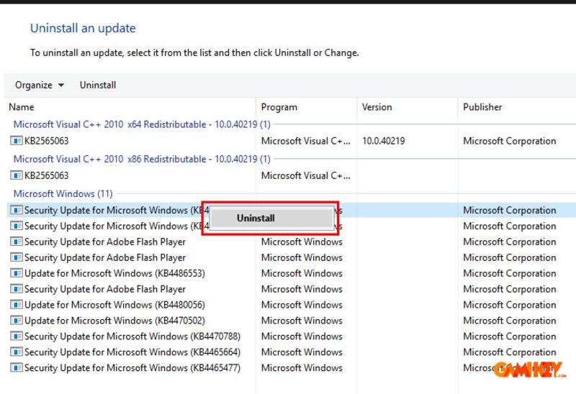Click the update icon beside KB4480056
576x394 pixels.
point(16,305)
